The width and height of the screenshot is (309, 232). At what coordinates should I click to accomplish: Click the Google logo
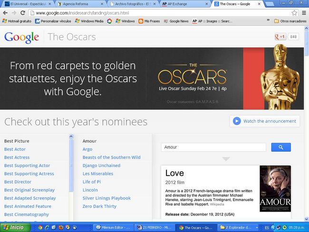21,37
